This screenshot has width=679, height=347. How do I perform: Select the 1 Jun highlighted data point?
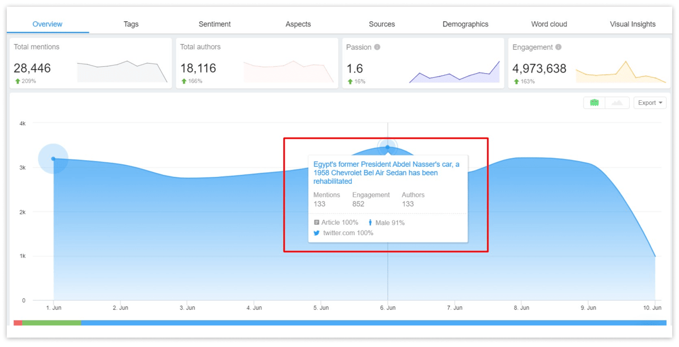[53, 159]
